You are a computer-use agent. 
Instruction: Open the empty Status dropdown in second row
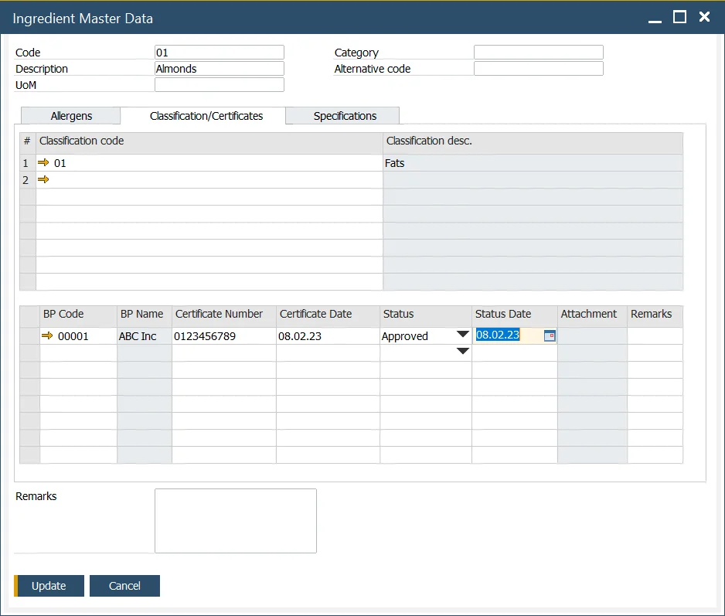point(462,352)
